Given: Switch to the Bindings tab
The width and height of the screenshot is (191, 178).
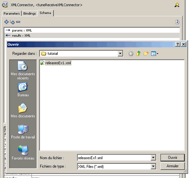Looking at the screenshot, I should tap(29, 13).
